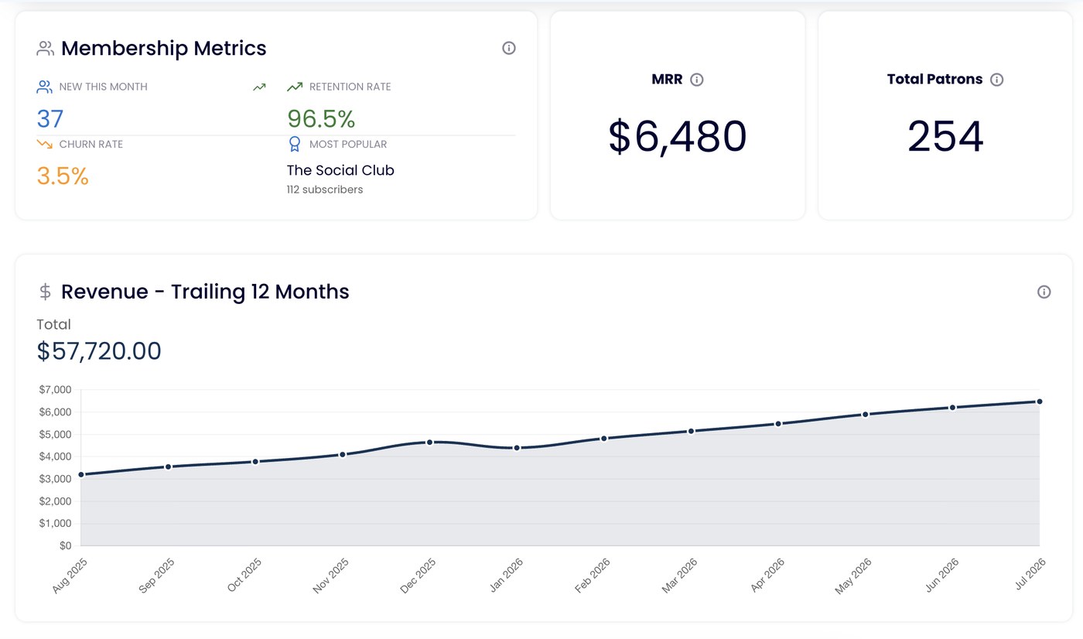Click the $57,720.00 total revenue amount
The image size is (1083, 639).
(99, 351)
